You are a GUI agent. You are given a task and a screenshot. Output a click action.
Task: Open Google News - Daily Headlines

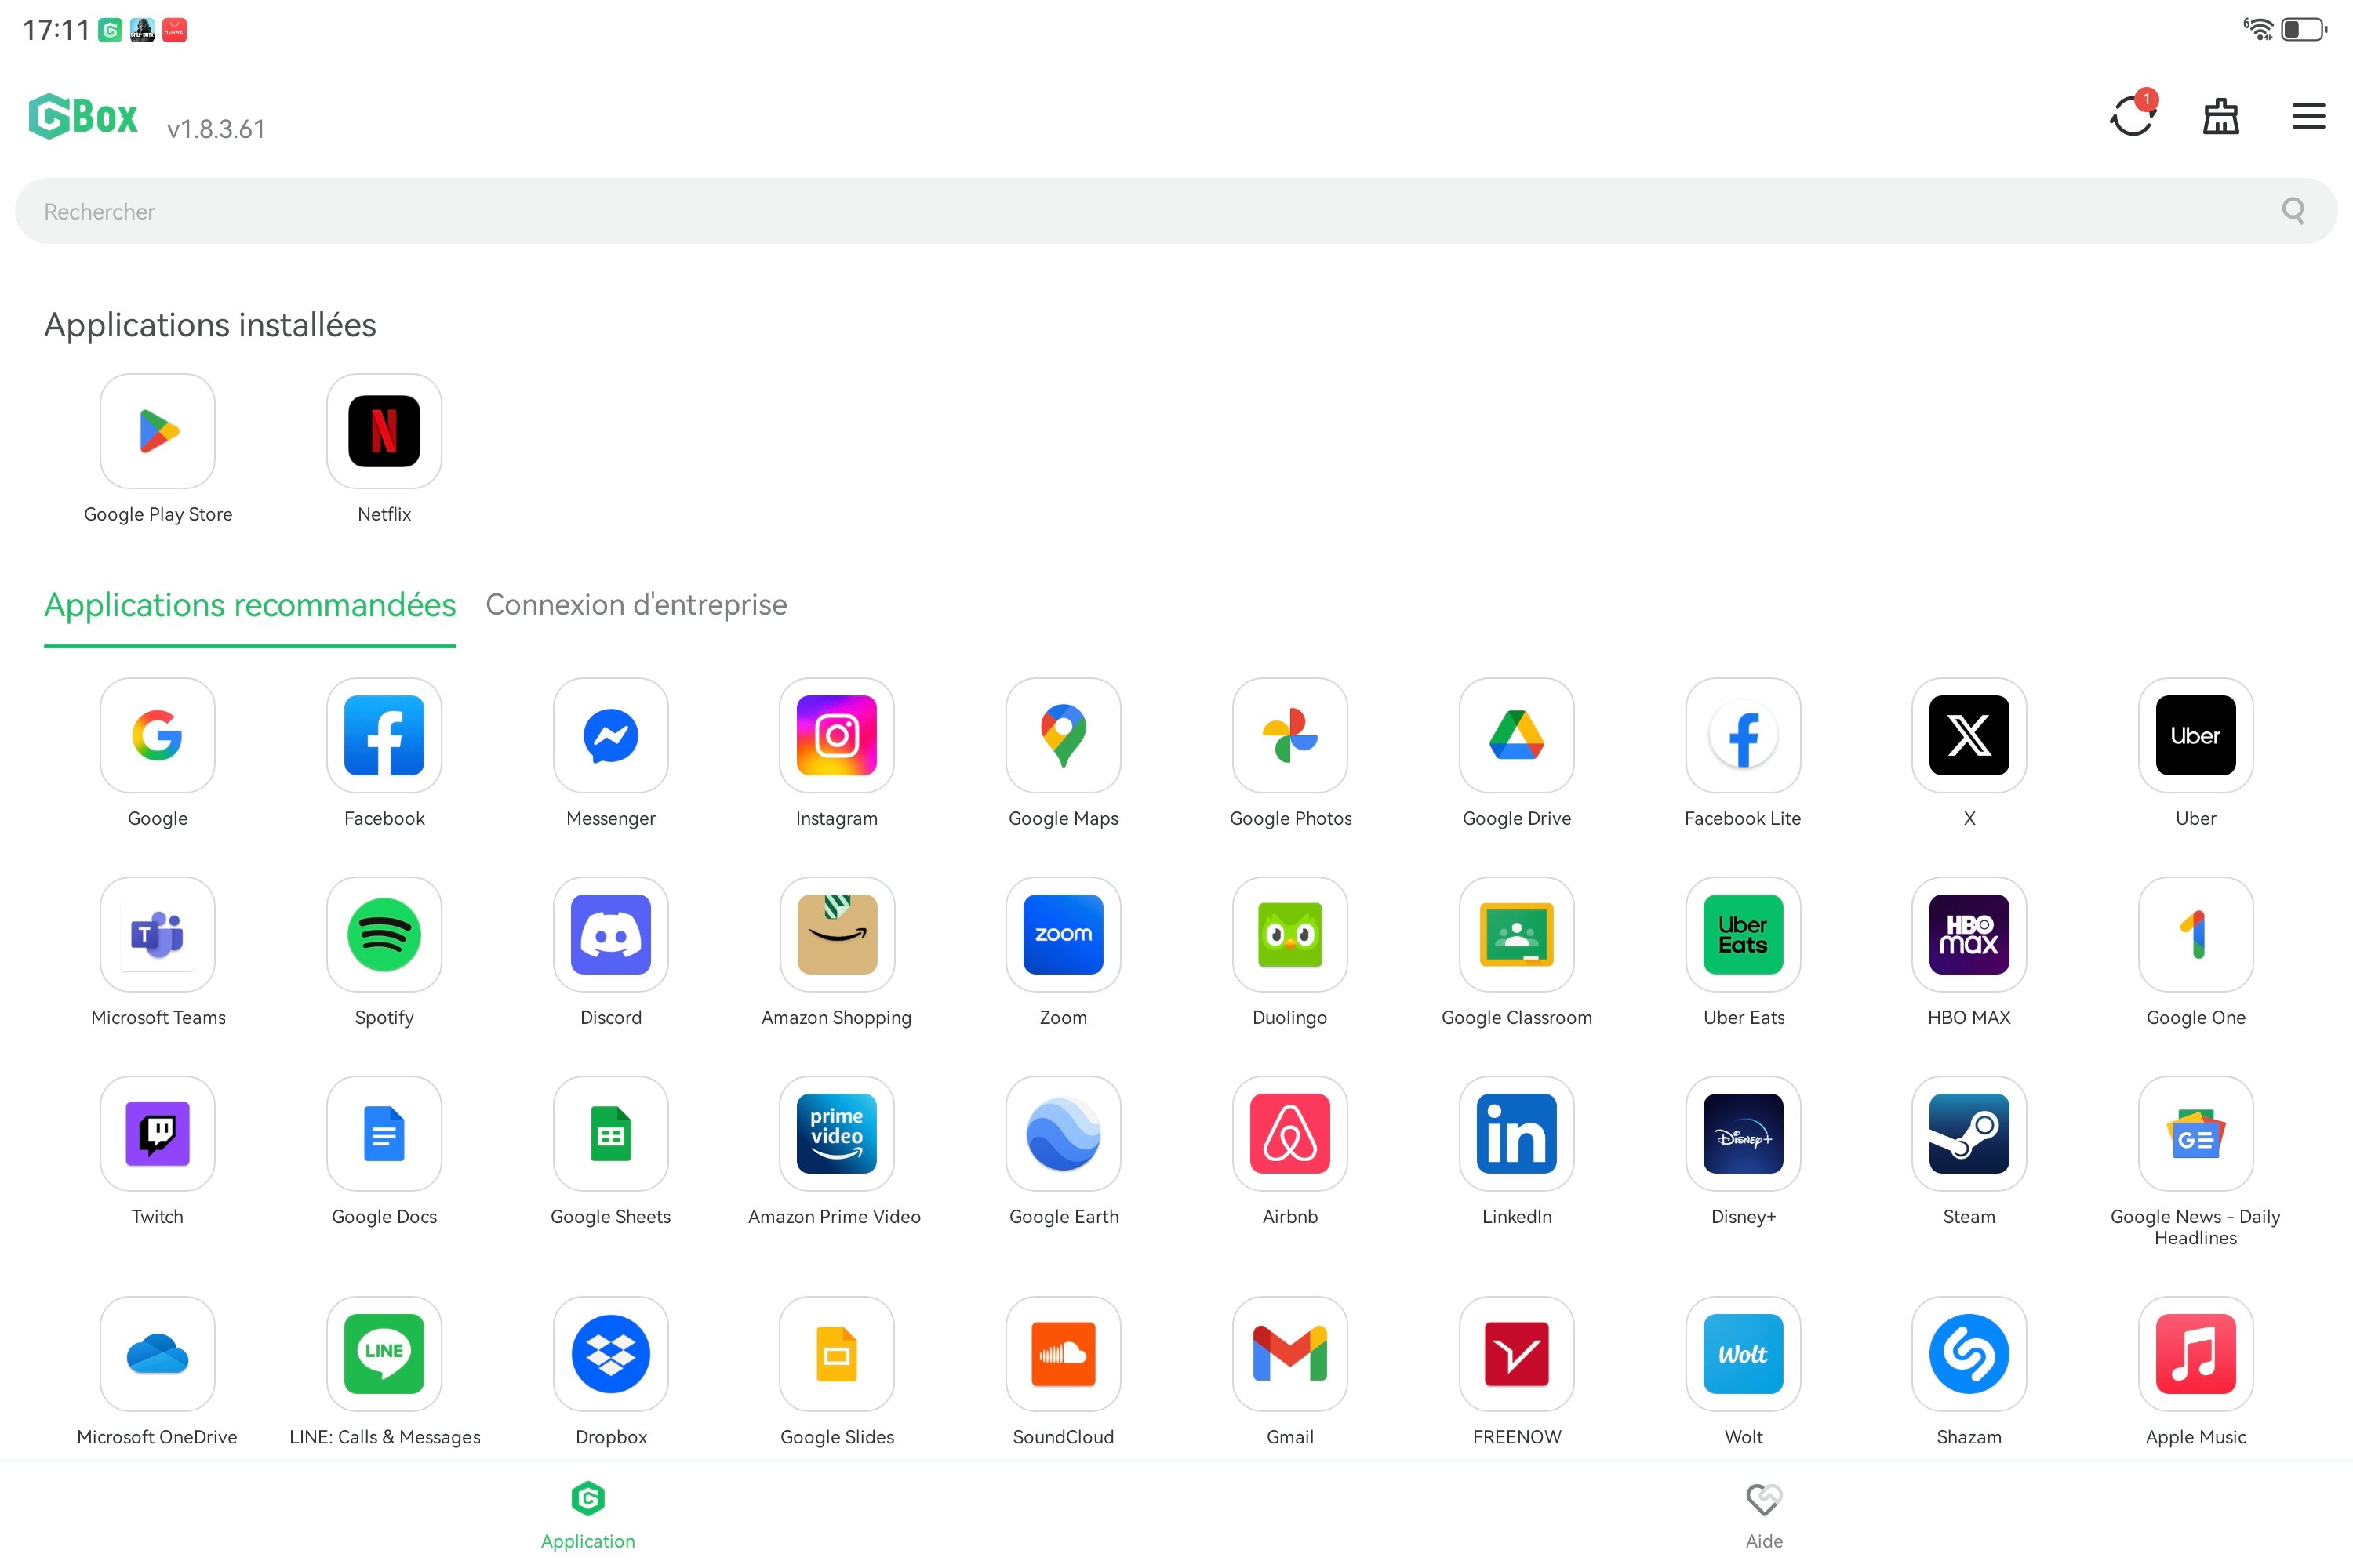point(2196,1133)
